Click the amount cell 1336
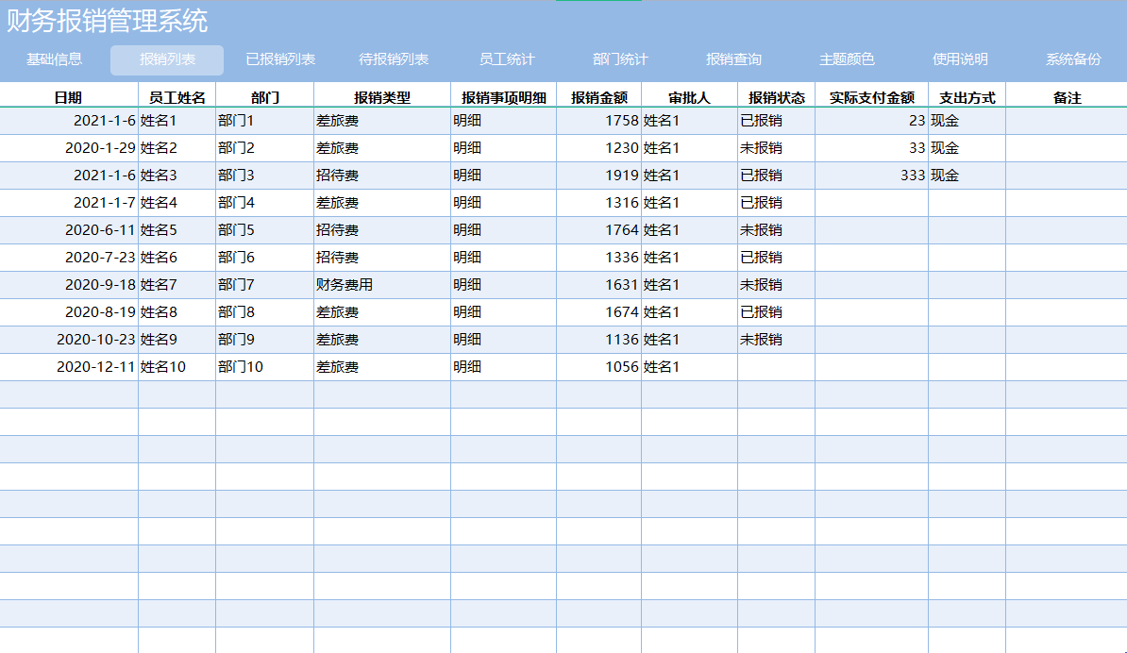Image resolution: width=1127 pixels, height=653 pixels. click(599, 258)
